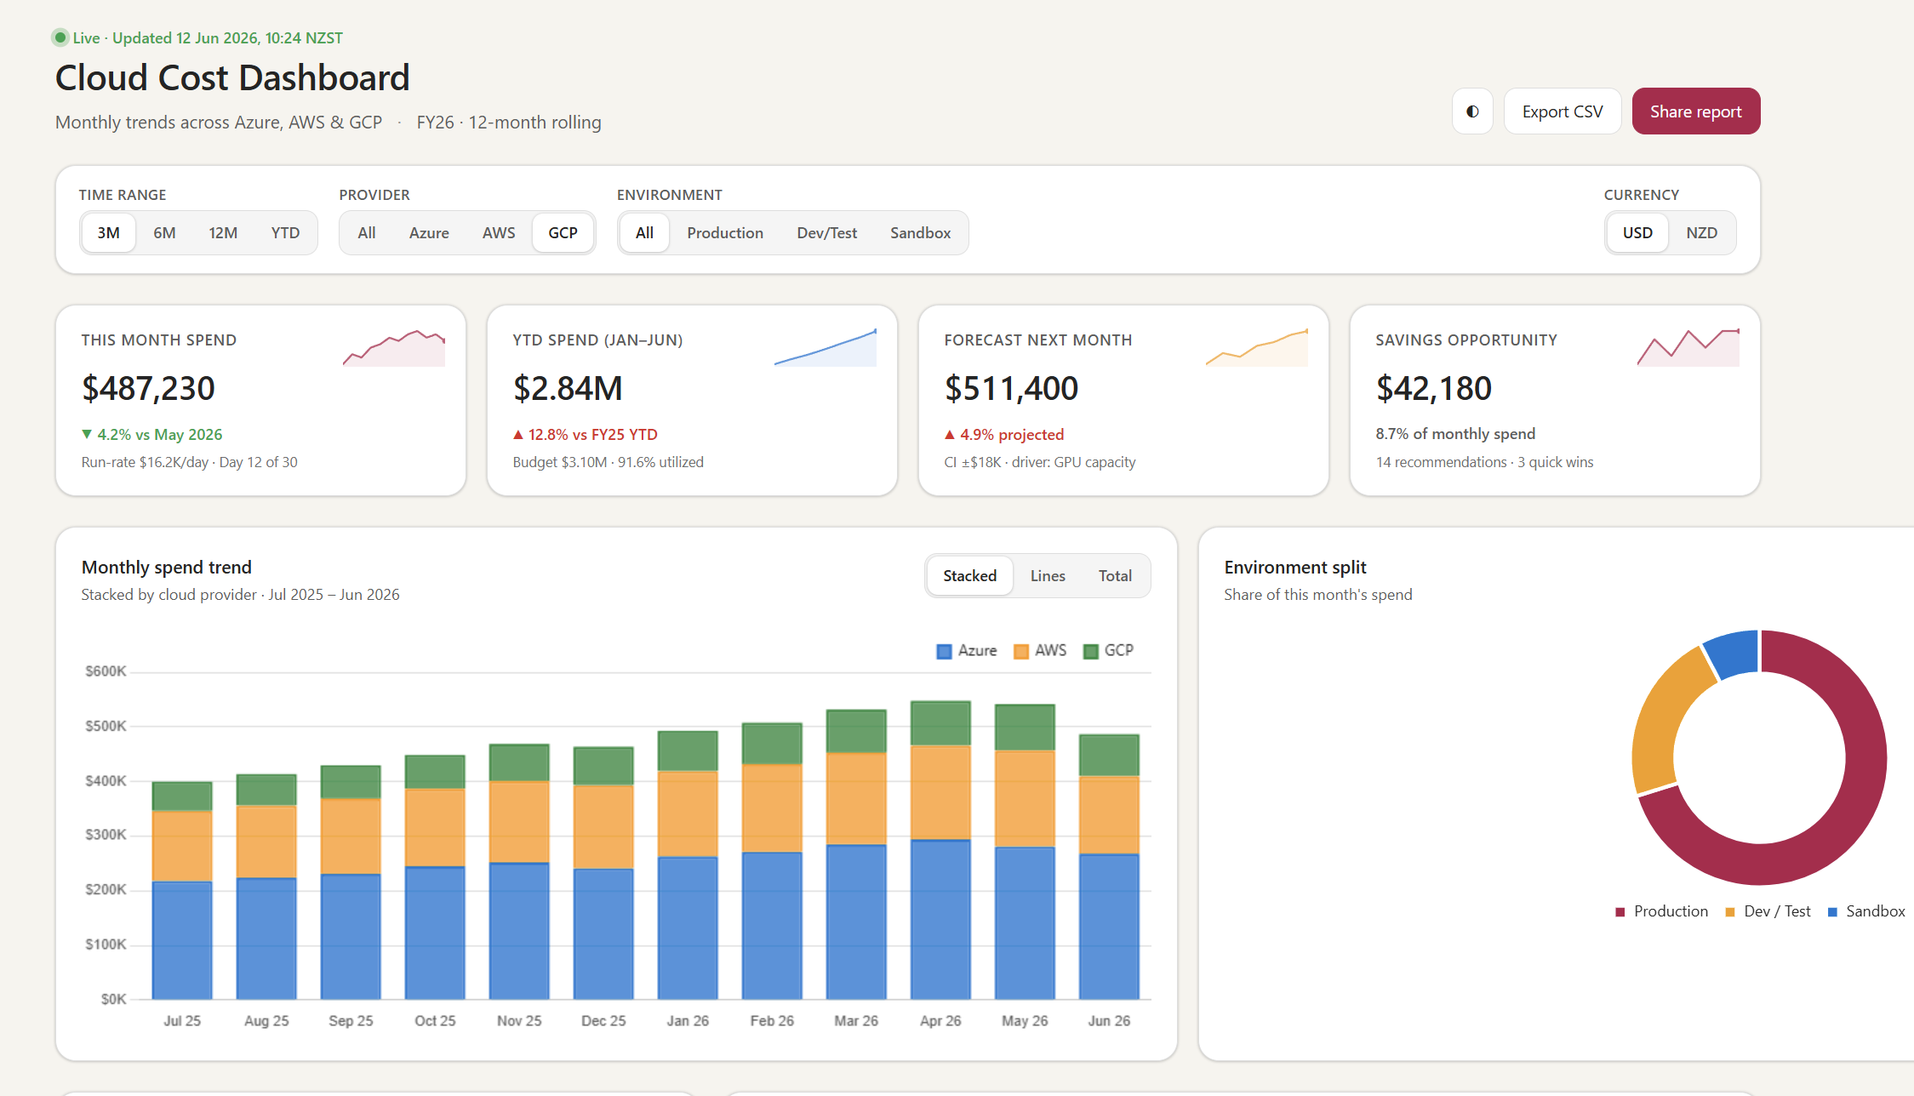
Task: Toggle the dark mode theme icon
Action: tap(1472, 111)
